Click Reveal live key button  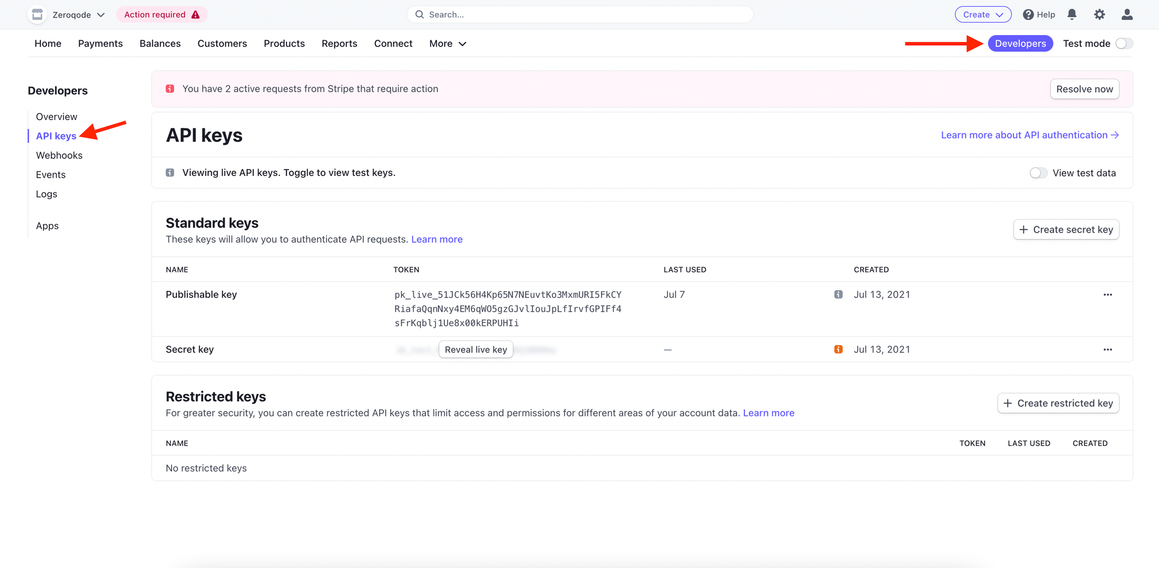476,350
